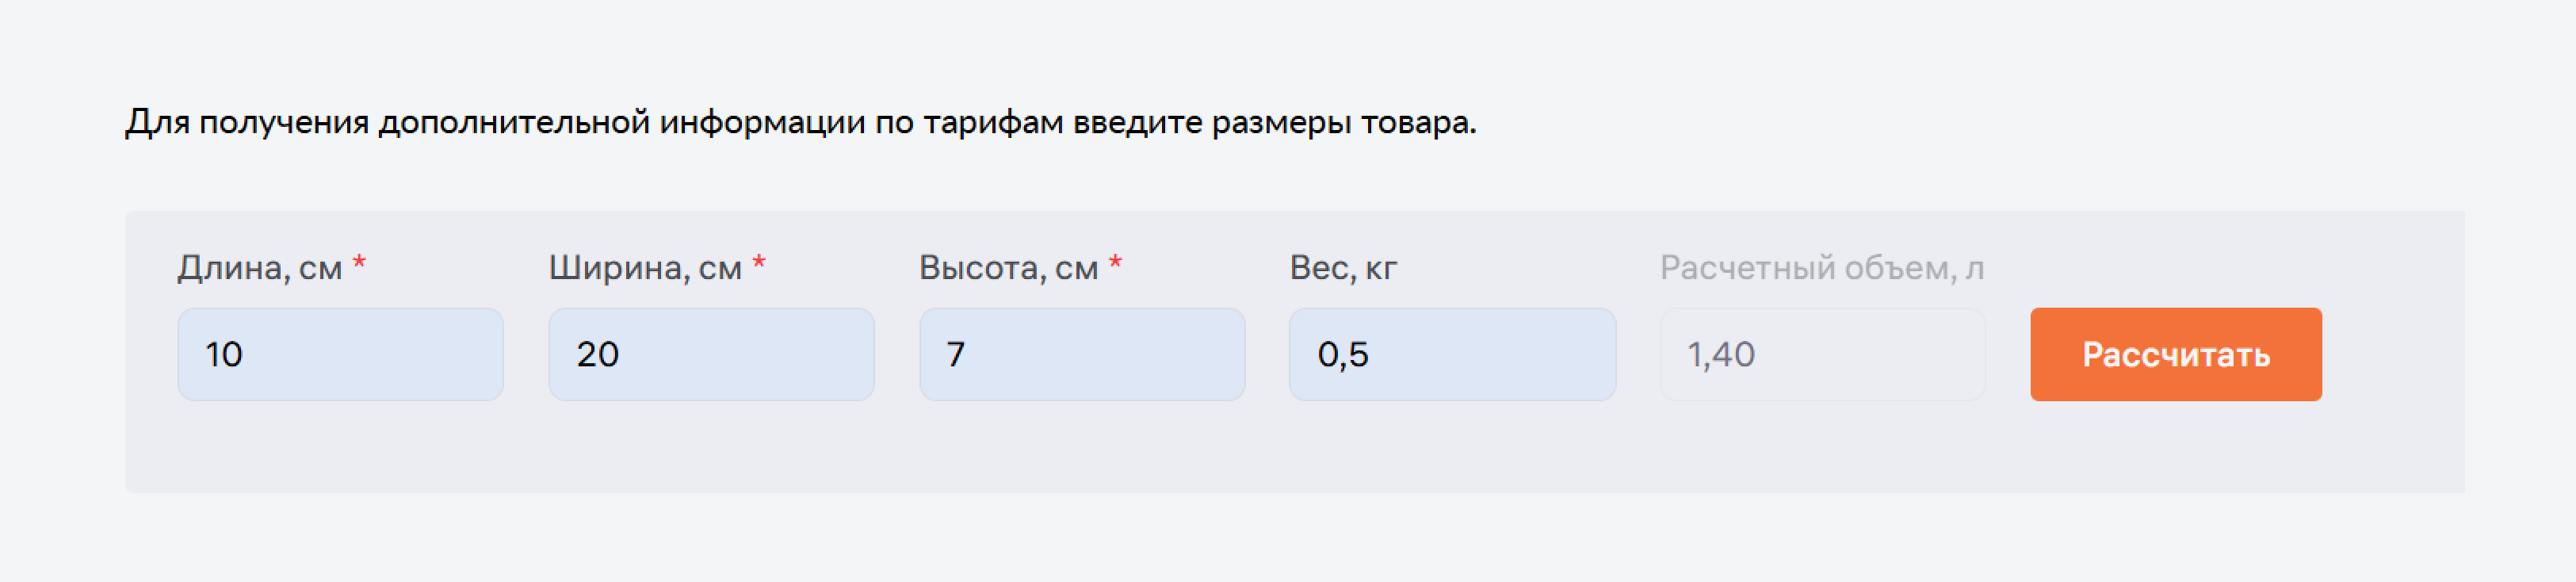The image size is (2576, 582).
Task: Click the red asterisk beside Высота
Action: (1115, 263)
